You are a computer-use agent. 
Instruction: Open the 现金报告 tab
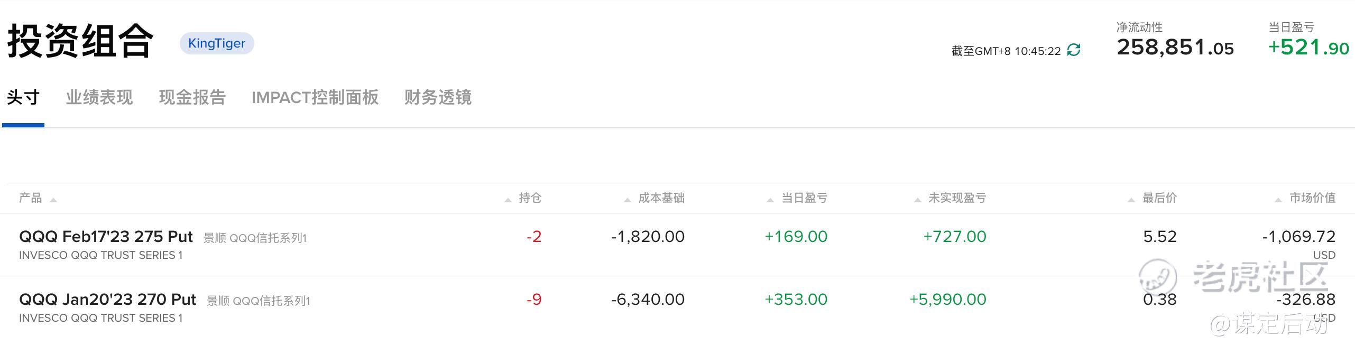(x=192, y=98)
